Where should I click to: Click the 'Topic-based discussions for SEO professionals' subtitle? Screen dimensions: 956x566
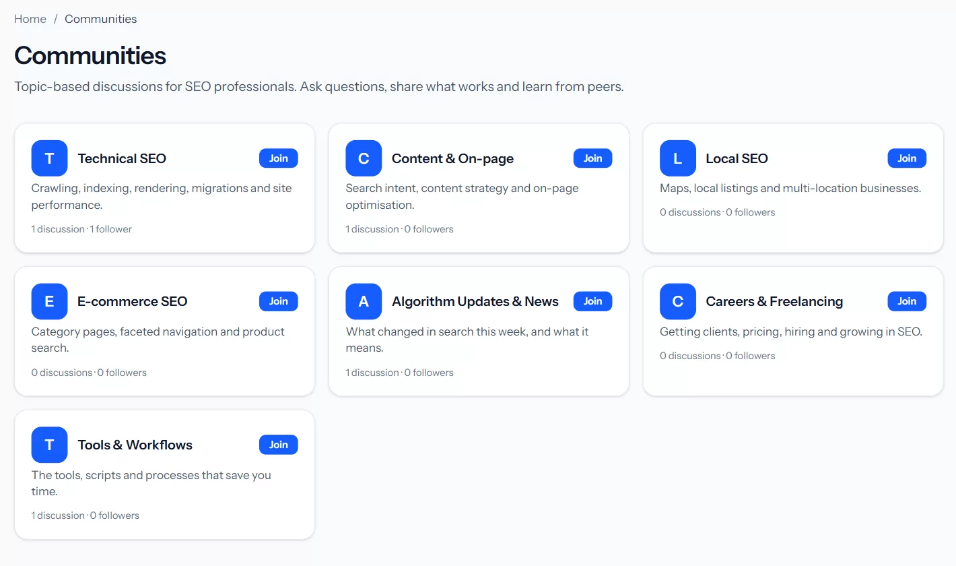click(x=319, y=87)
